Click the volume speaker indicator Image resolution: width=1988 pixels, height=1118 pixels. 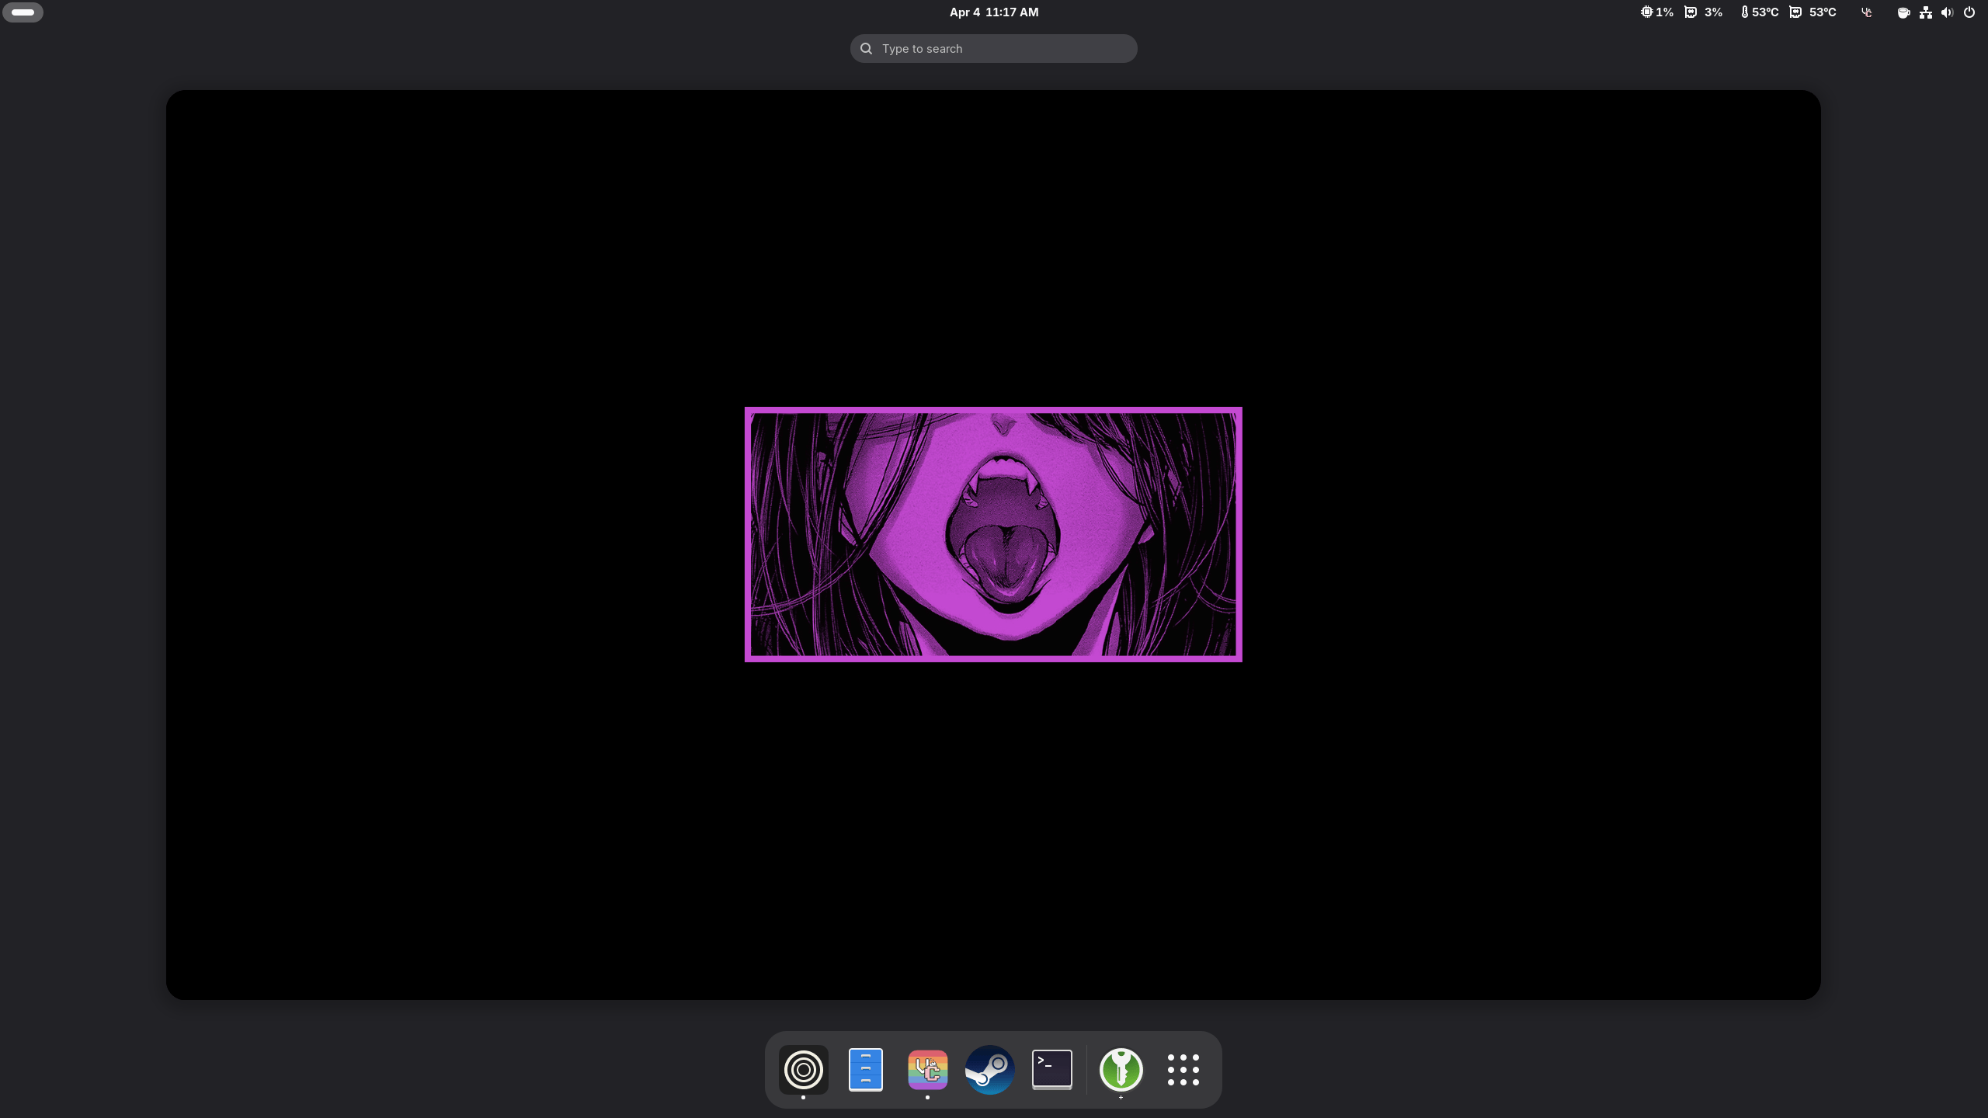coord(1947,12)
